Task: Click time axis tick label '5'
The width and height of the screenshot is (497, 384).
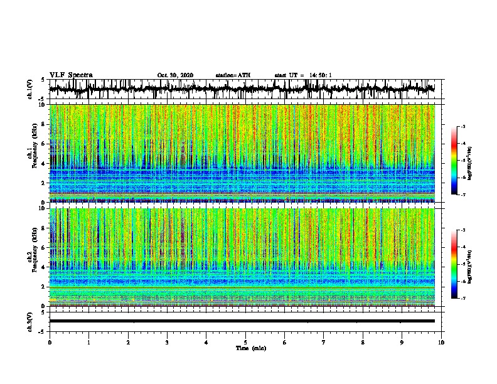Action: pos(245,342)
